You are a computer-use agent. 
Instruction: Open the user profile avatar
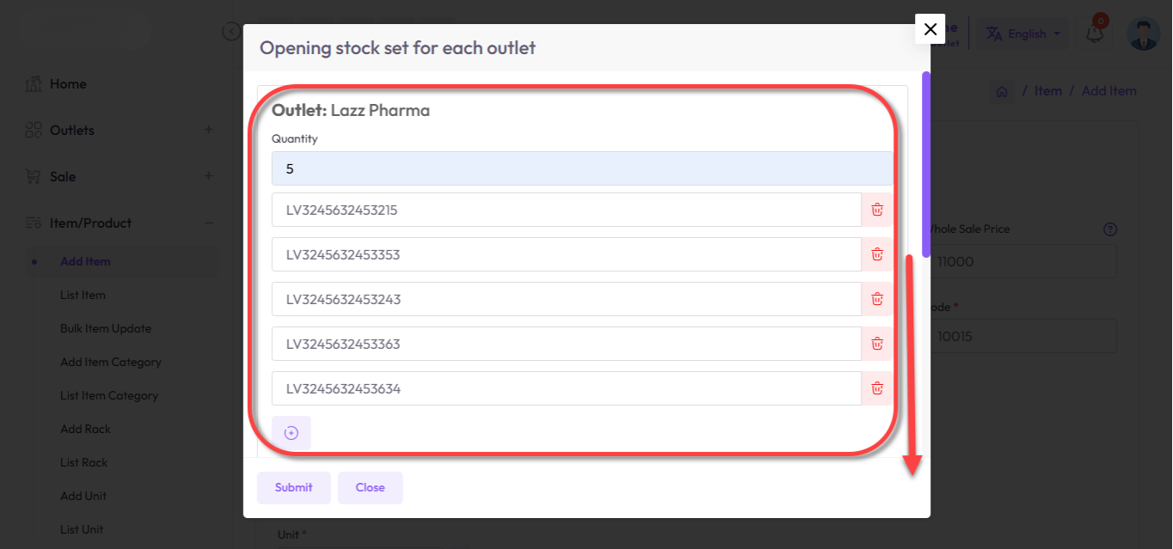coord(1143,33)
